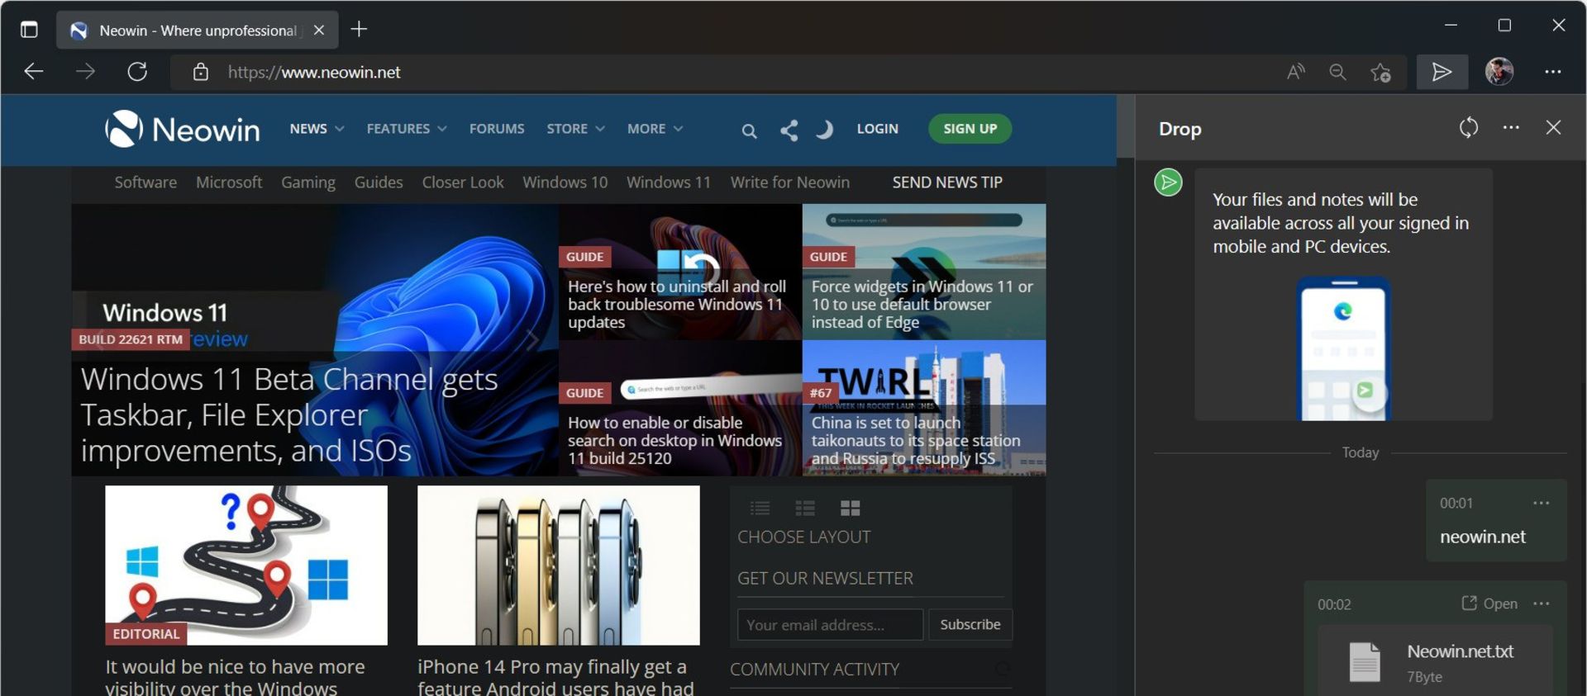Add this page to favorites
1587x696 pixels.
pos(1380,73)
